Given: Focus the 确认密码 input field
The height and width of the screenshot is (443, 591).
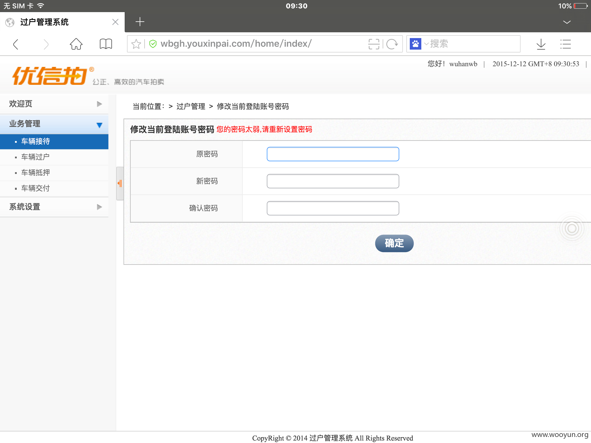Looking at the screenshot, I should tap(333, 208).
